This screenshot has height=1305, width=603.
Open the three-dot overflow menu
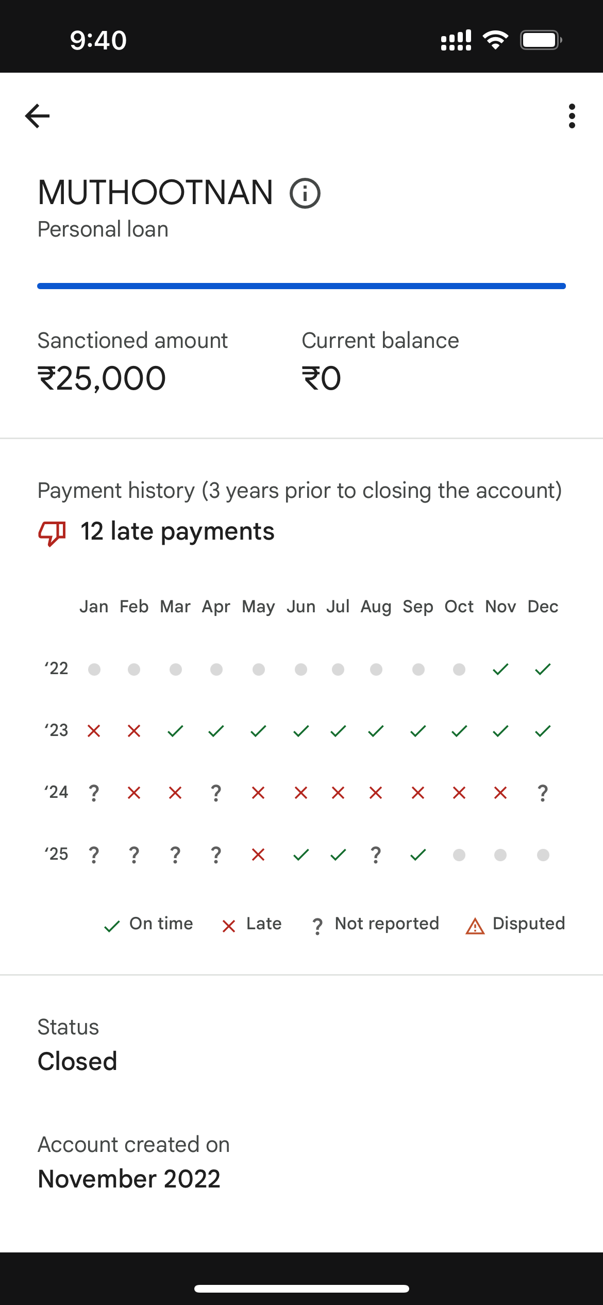coord(572,116)
